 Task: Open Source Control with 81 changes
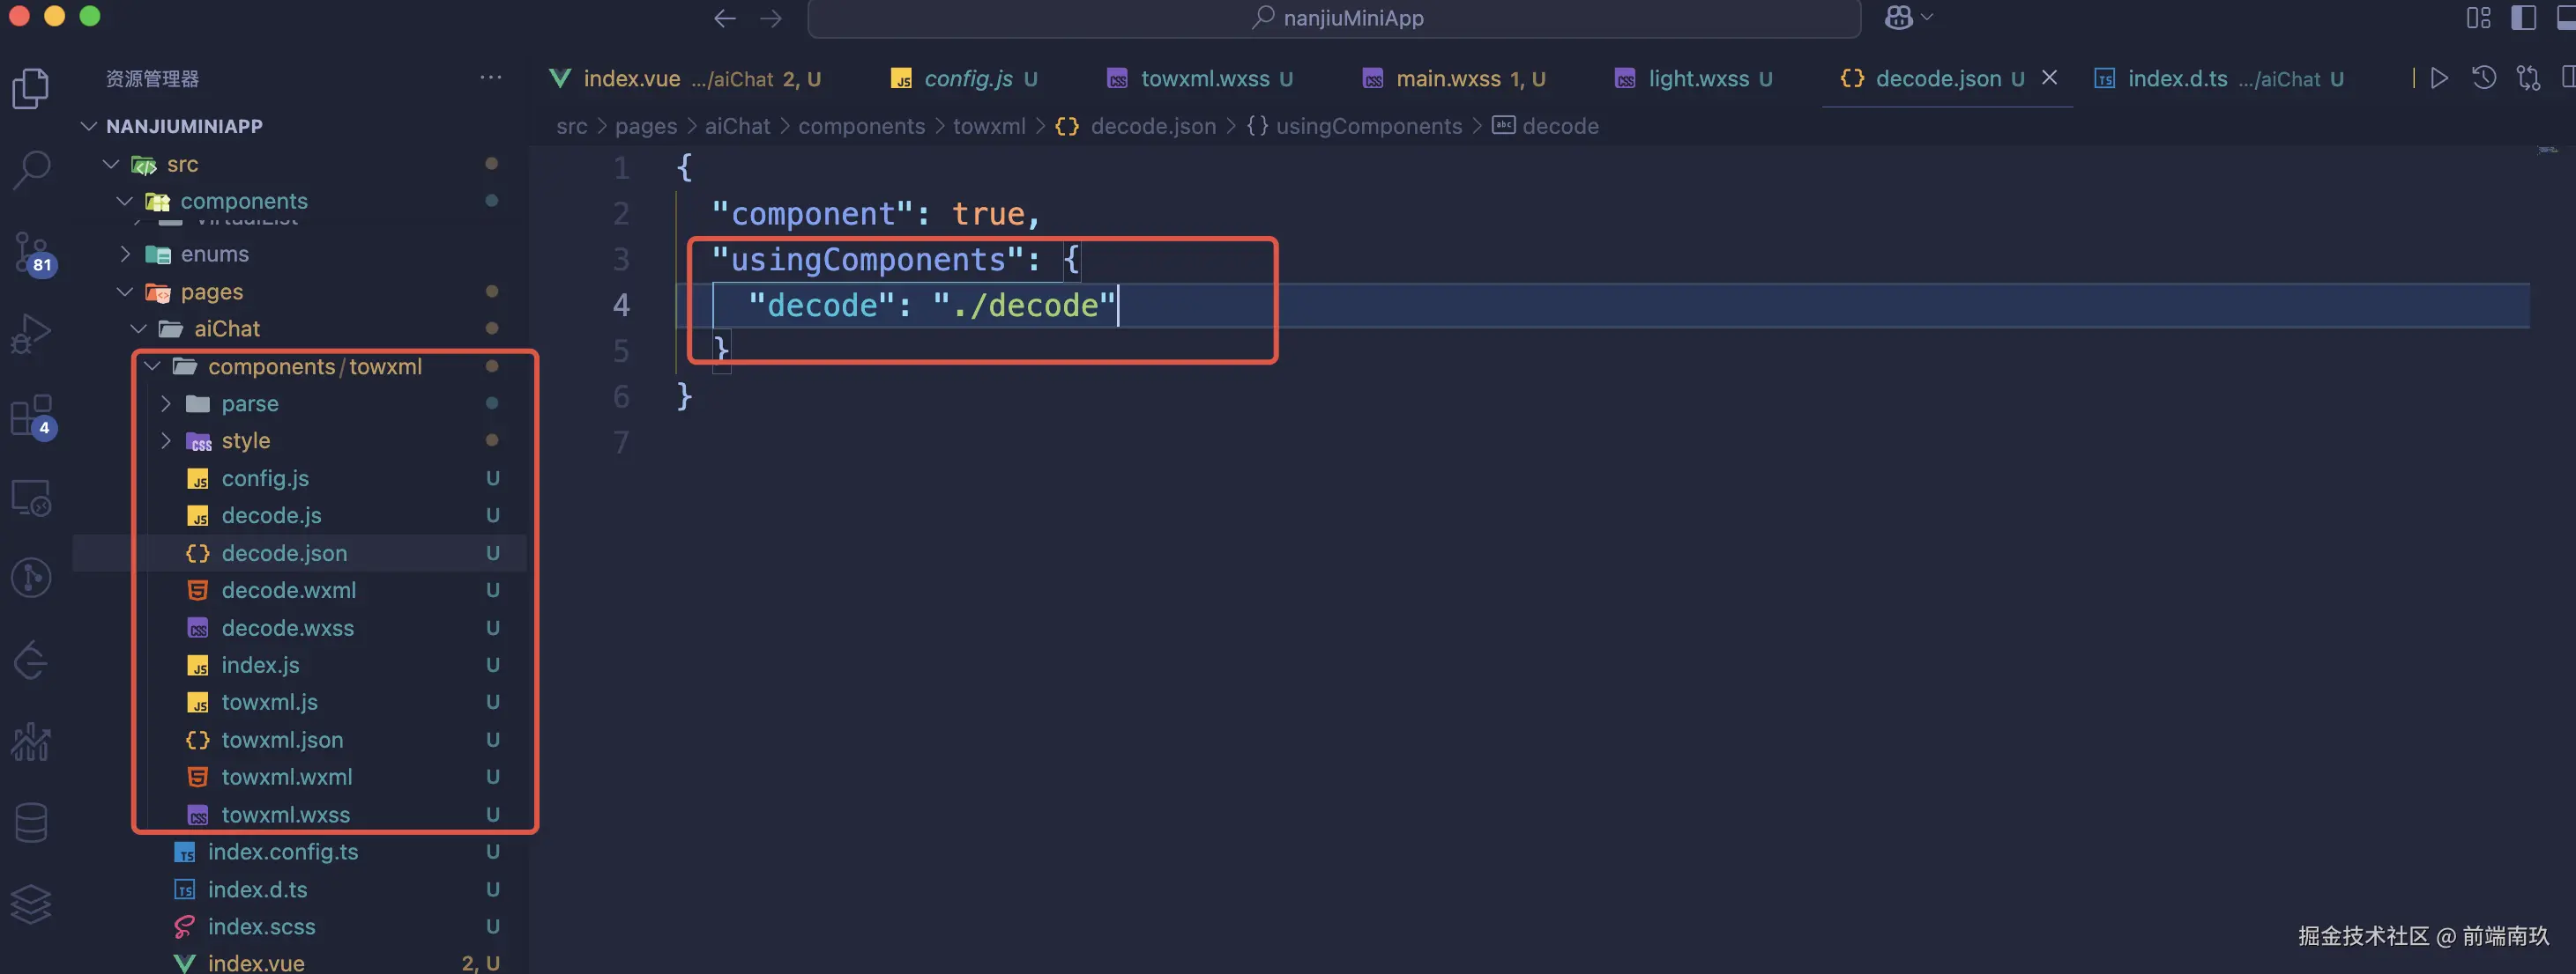(x=32, y=251)
